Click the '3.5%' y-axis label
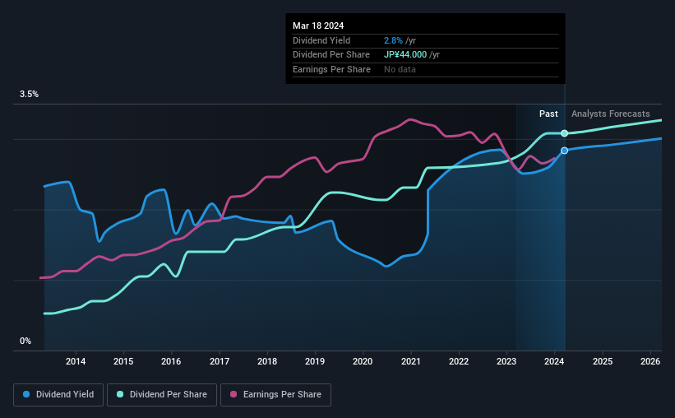This screenshot has height=418, width=675. pyautogui.click(x=29, y=94)
